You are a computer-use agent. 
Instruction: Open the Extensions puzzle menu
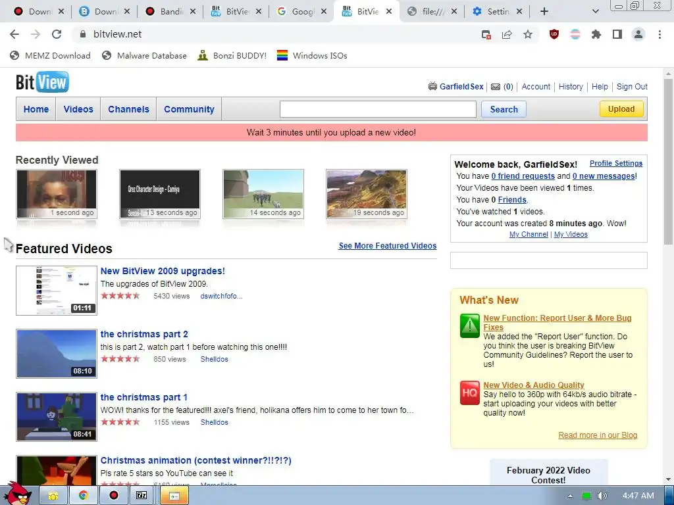click(x=596, y=34)
